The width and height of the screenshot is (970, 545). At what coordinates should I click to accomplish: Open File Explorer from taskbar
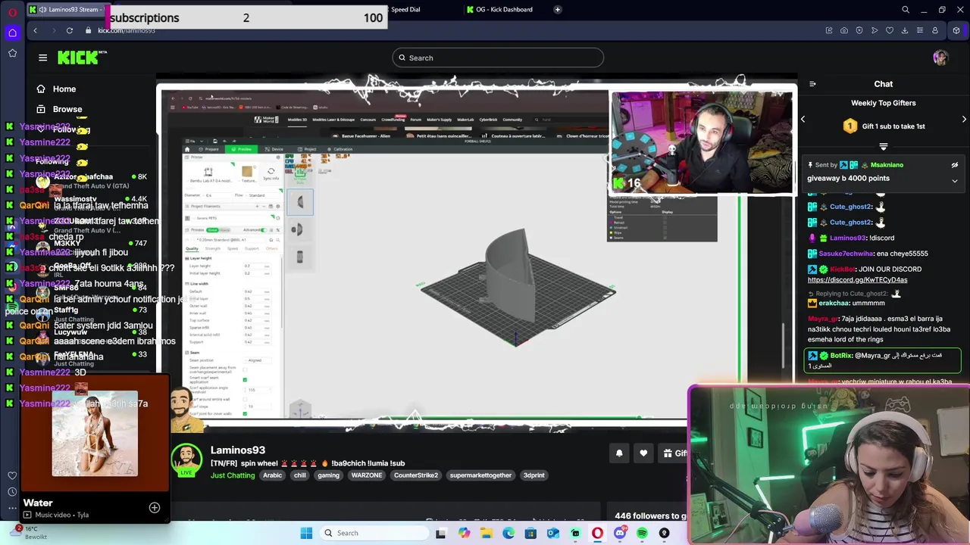pos(487,533)
